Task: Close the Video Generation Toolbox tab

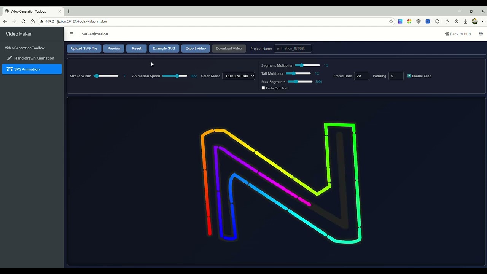Action: coord(59,11)
